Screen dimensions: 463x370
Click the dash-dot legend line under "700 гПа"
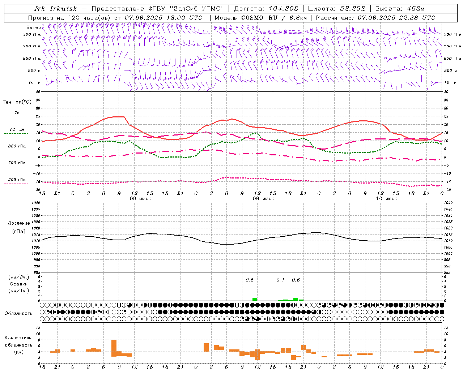[17, 167]
